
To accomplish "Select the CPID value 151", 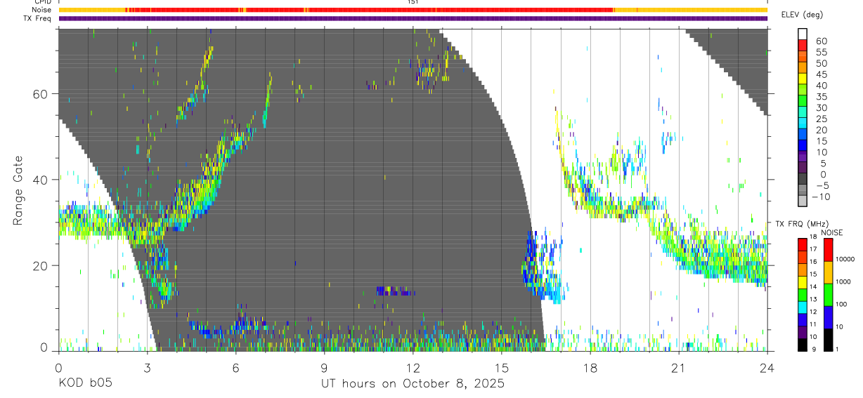I will pos(413,2).
